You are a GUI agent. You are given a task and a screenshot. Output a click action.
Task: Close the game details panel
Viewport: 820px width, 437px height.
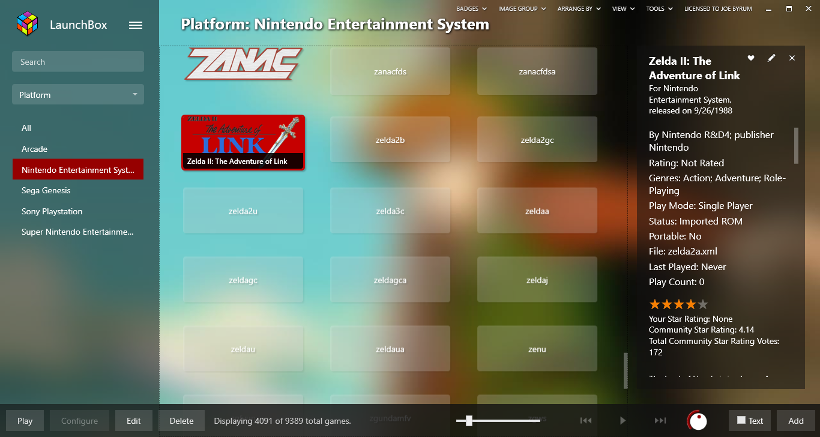coord(792,58)
